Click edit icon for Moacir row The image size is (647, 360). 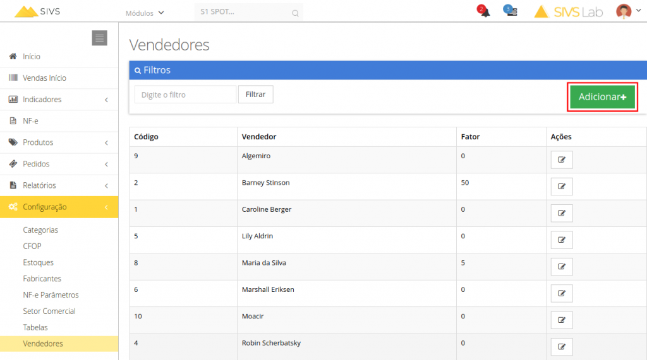[562, 320]
